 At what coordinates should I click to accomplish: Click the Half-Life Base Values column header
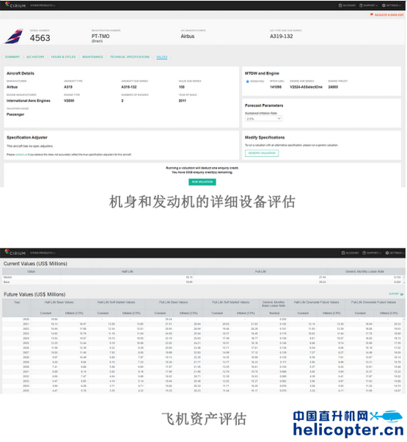tap(59, 302)
